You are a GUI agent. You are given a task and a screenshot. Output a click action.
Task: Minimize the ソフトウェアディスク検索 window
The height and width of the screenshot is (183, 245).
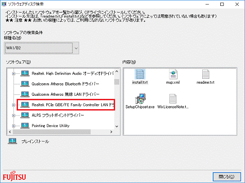pyautogui.click(x=207, y=4)
